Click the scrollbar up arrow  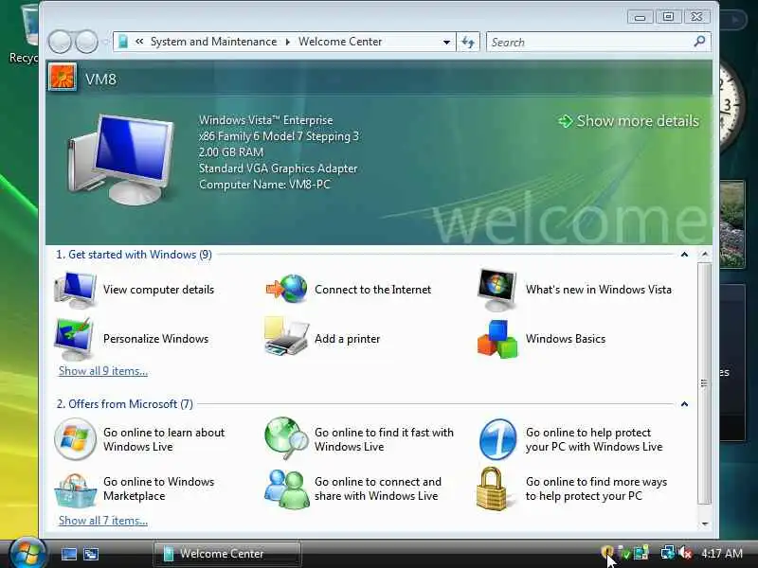pyautogui.click(x=705, y=254)
